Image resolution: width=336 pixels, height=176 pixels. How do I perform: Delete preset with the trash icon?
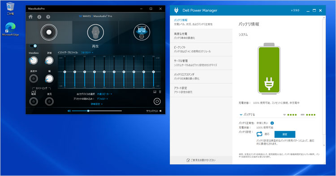click(x=160, y=92)
